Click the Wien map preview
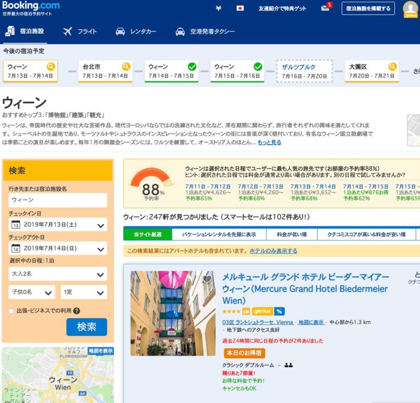Viewport: 420px width, 403px height. click(x=58, y=375)
